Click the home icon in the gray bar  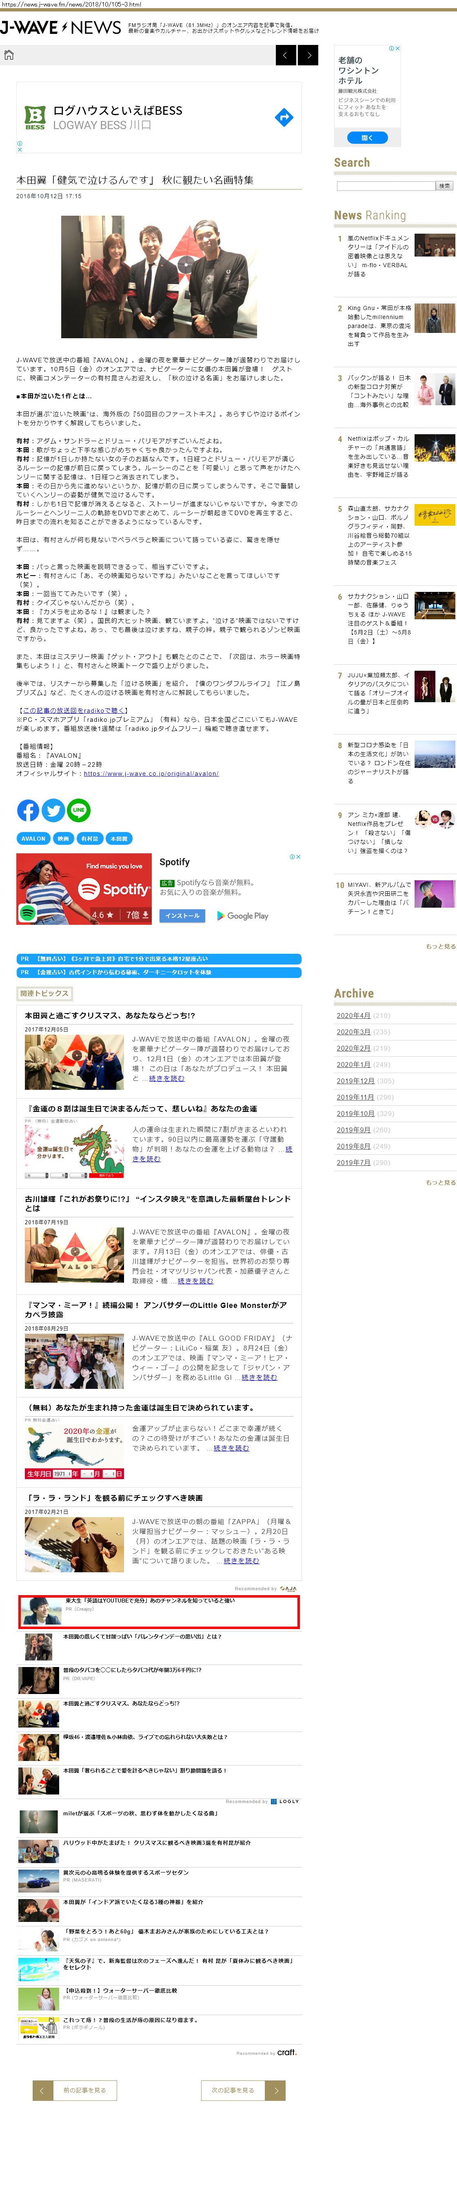pyautogui.click(x=9, y=55)
